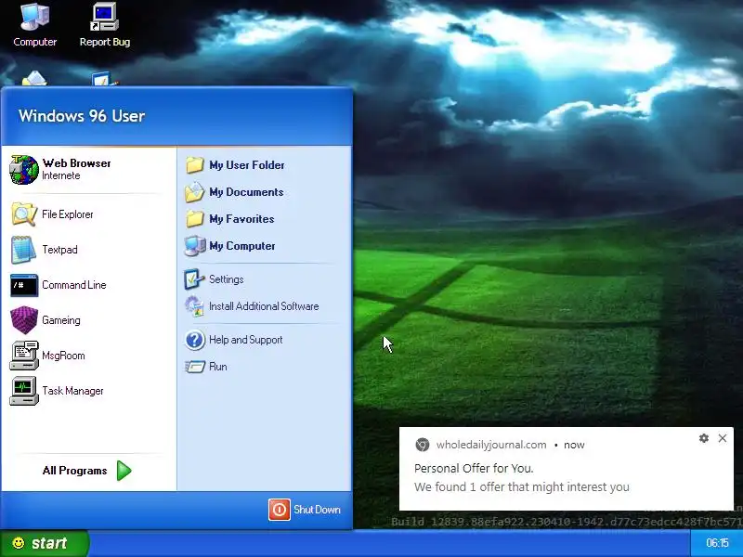Choose Command Line from start menu
The height and width of the screenshot is (557, 743).
74,285
